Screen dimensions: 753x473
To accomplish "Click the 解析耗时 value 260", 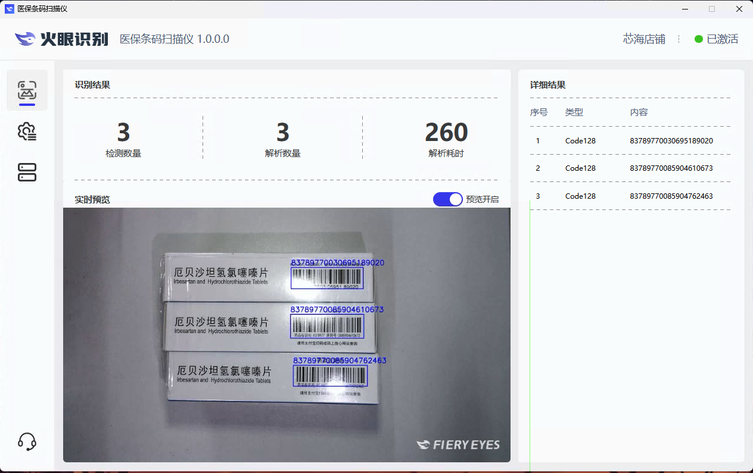I will click(446, 133).
